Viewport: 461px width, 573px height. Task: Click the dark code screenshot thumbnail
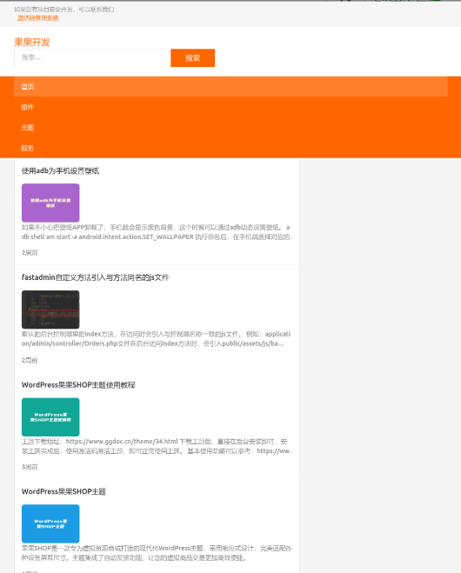point(50,310)
